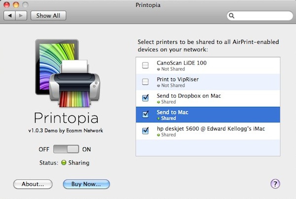Click the v1.0.3 Demo by Ecamm Network text

point(66,131)
